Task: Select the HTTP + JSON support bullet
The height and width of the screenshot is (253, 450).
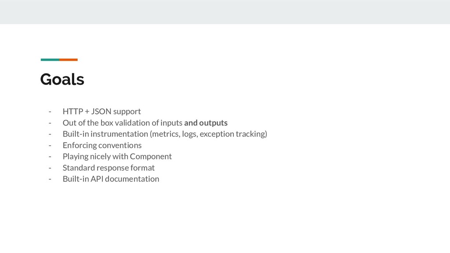Action: pyautogui.click(x=102, y=111)
